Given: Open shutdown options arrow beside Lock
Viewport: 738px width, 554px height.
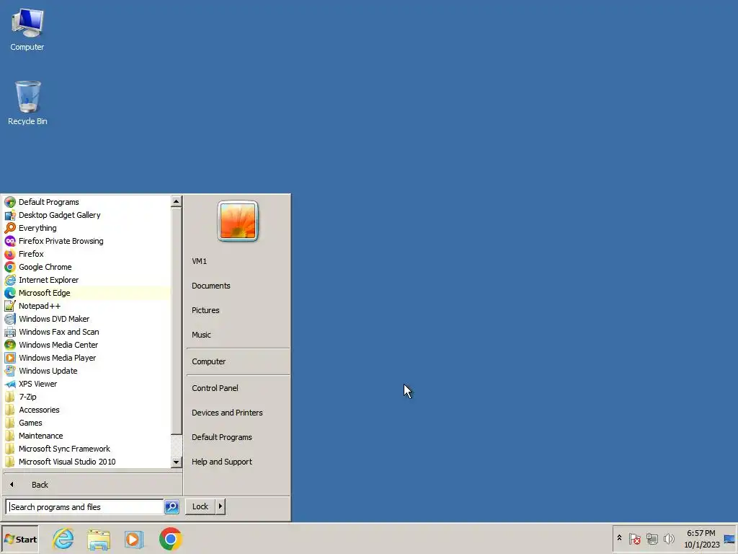Looking at the screenshot, I should click(x=221, y=506).
